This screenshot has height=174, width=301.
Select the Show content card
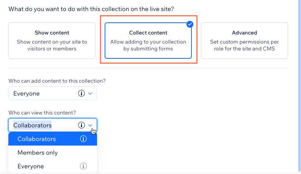(x=52, y=41)
